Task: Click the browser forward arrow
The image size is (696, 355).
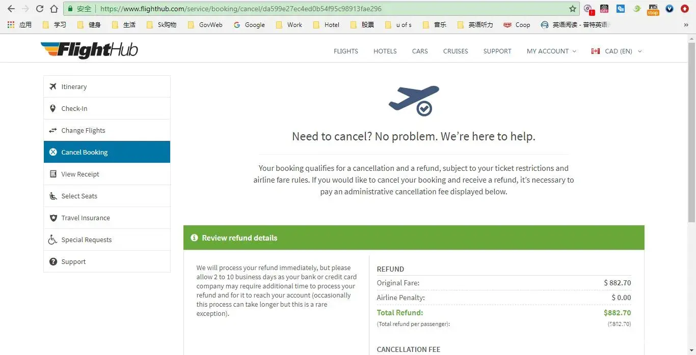Action: (x=25, y=9)
